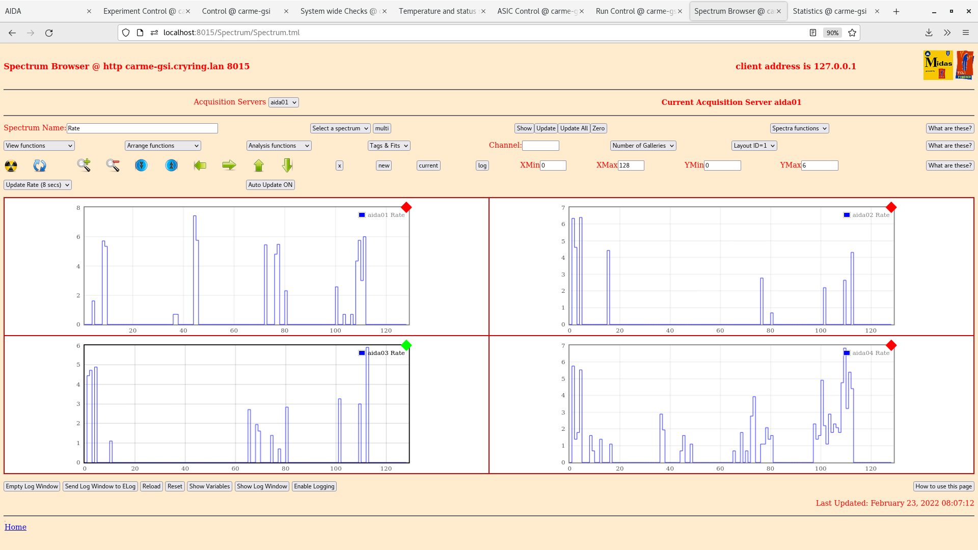The height and width of the screenshot is (550, 978).
Task: Click the green up arrow icon
Action: (259, 165)
